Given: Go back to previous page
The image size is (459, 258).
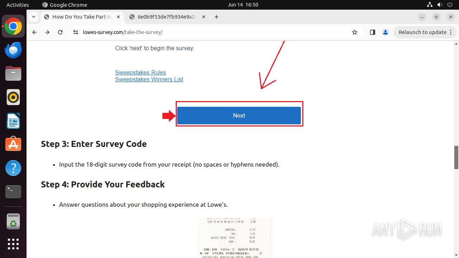Looking at the screenshot, I should (34, 32).
